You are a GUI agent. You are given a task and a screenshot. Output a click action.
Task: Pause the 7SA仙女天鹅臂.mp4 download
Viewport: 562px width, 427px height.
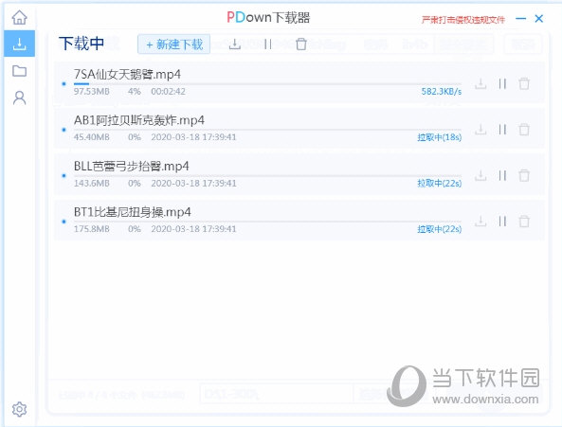click(x=502, y=83)
